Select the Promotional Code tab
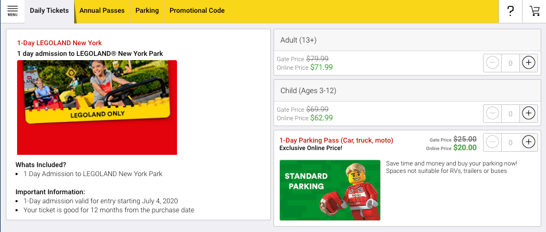Viewport: 546px width, 232px height. [197, 11]
